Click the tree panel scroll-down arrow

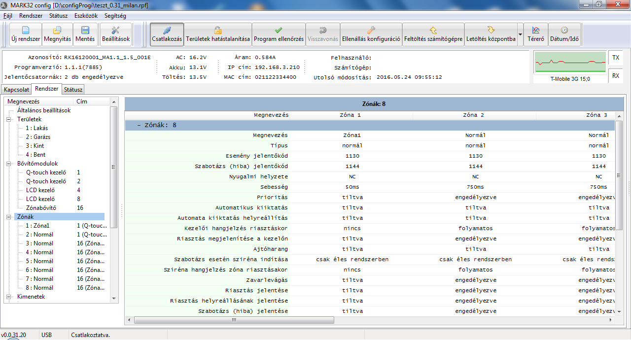point(114,298)
